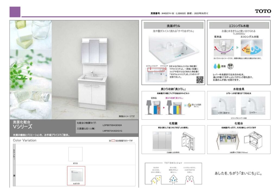Click the purple square at top left
This screenshot has height=192, width=278.
(x=15, y=12)
